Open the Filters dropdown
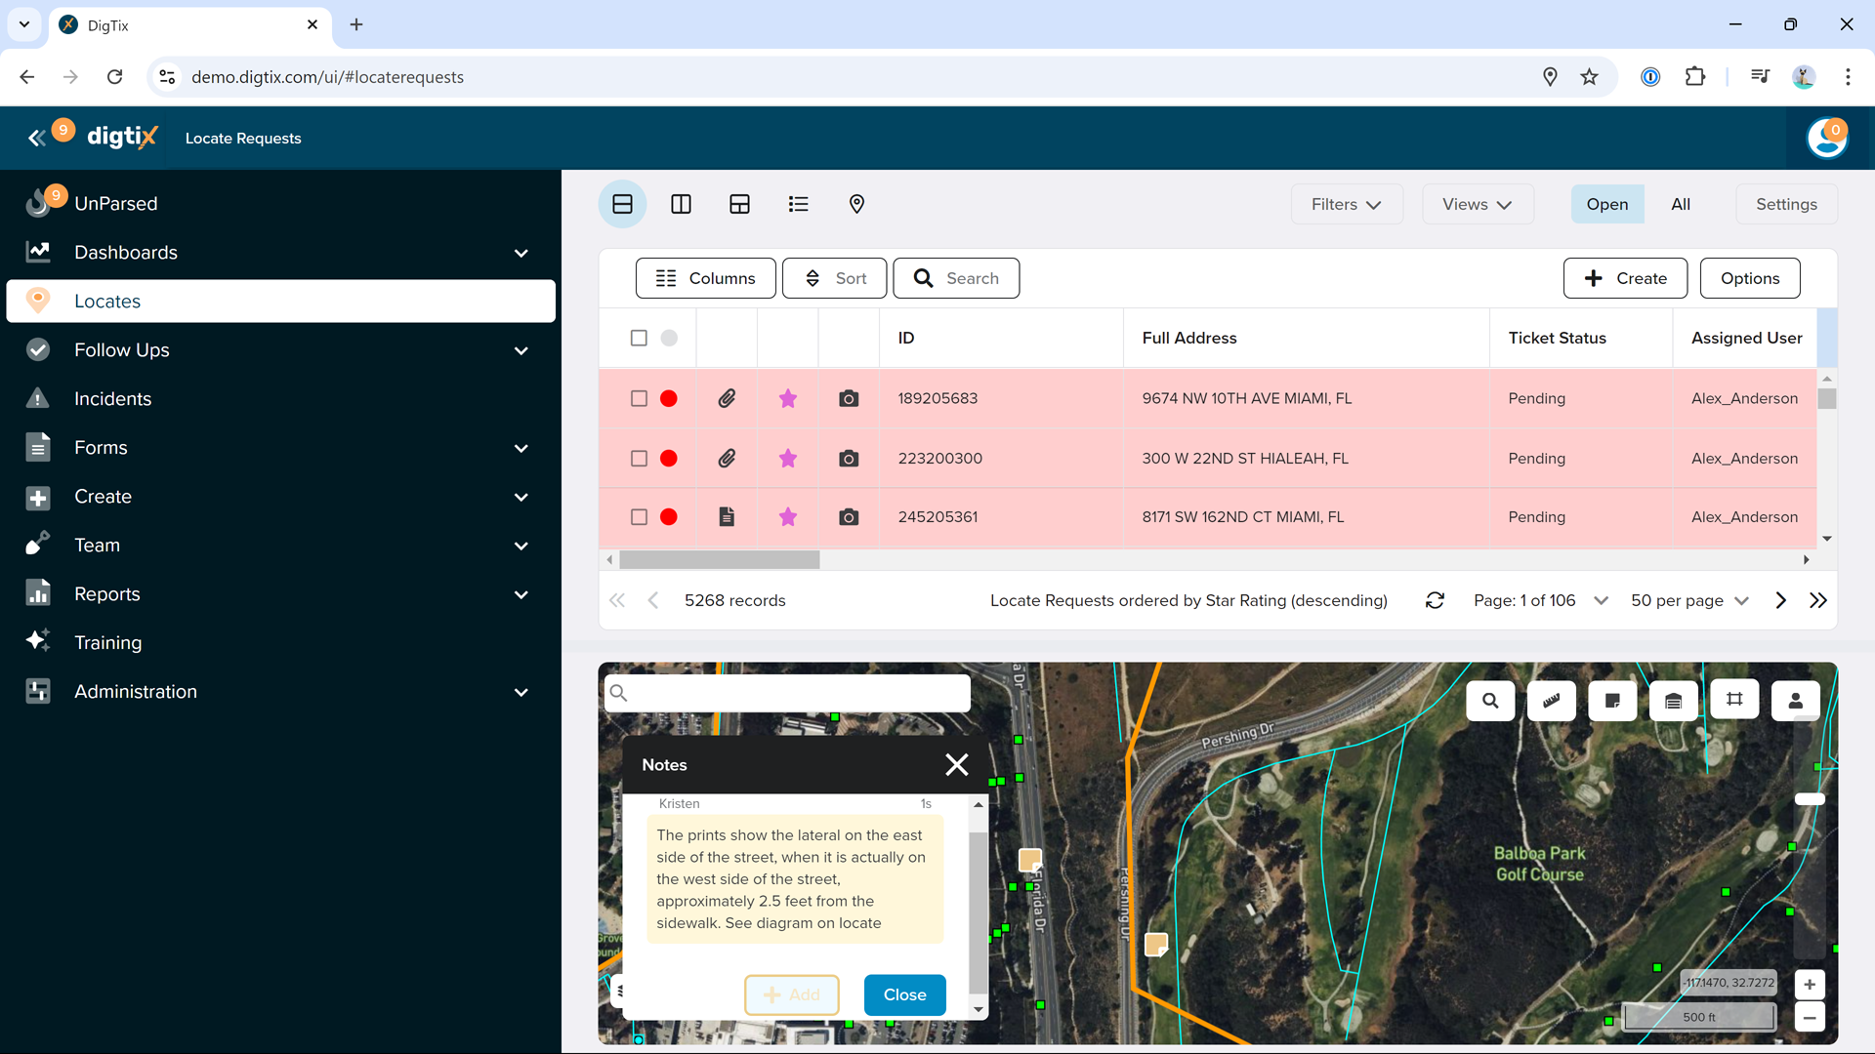Image resolution: width=1875 pixels, height=1054 pixels. 1346,204
